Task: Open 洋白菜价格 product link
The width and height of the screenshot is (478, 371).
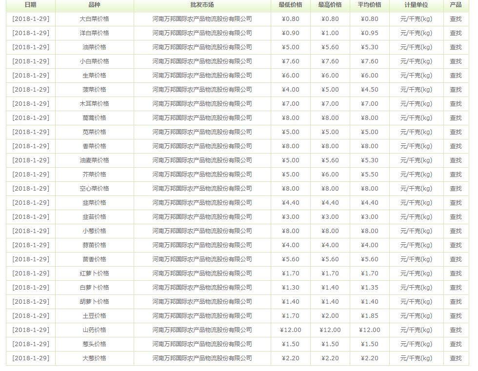Action: click(94, 33)
